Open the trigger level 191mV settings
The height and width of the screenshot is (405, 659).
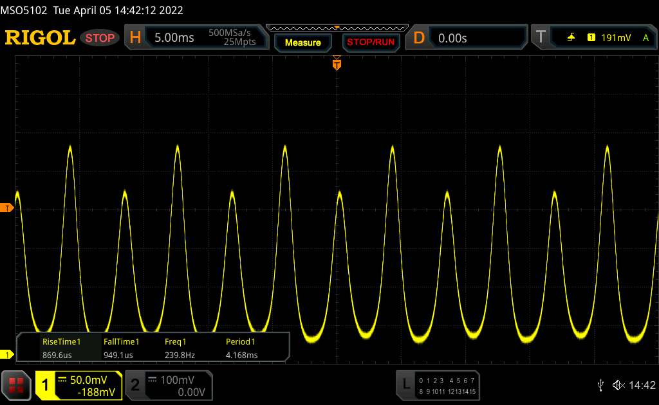[615, 38]
